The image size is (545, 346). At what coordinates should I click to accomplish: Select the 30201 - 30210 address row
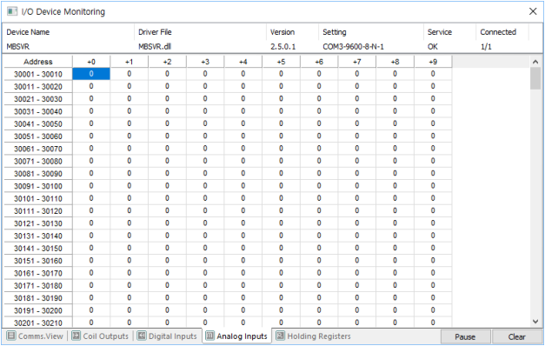pyautogui.click(x=38, y=323)
